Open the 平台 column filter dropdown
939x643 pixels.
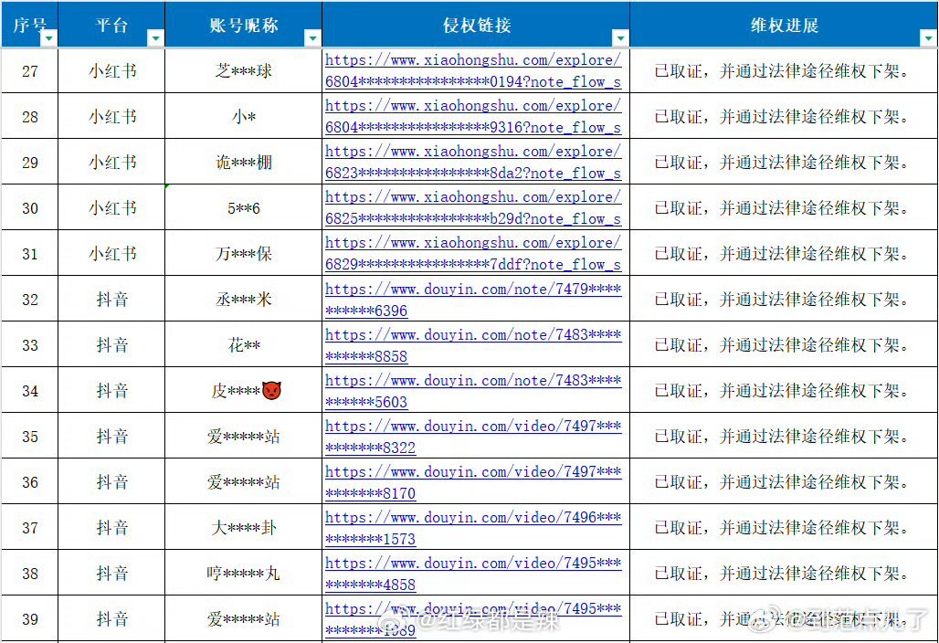pos(155,38)
